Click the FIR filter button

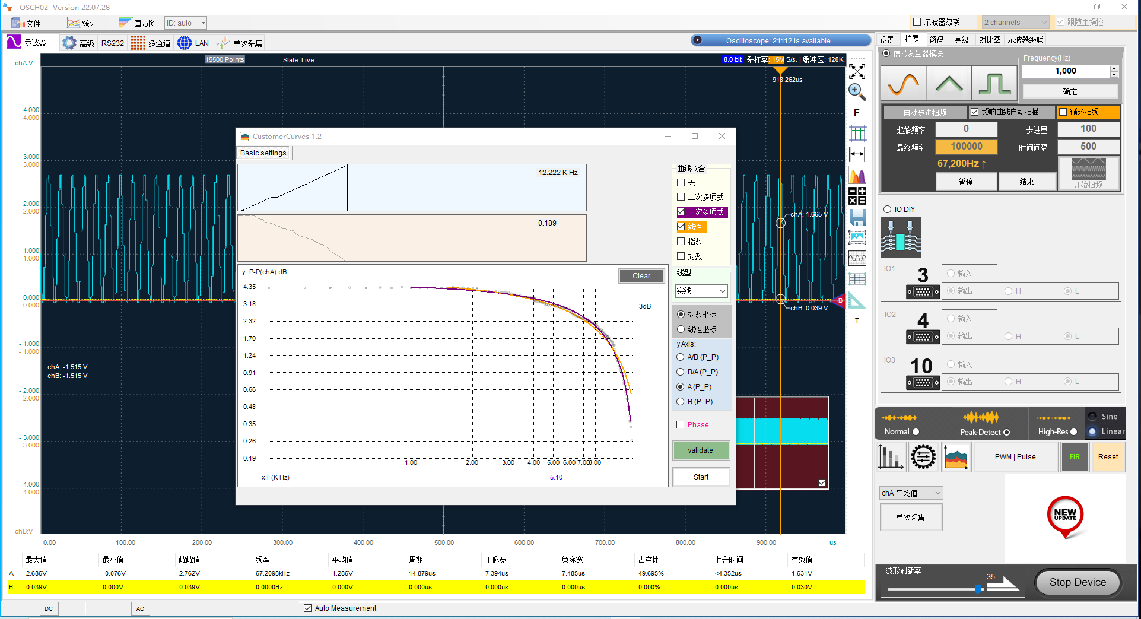[1075, 457]
